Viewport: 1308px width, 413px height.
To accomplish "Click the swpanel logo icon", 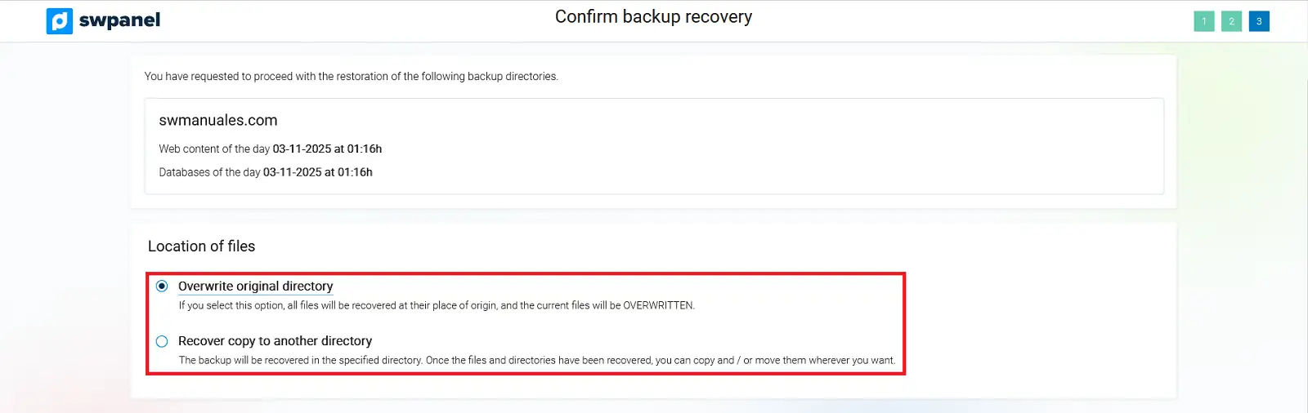I will (x=60, y=21).
